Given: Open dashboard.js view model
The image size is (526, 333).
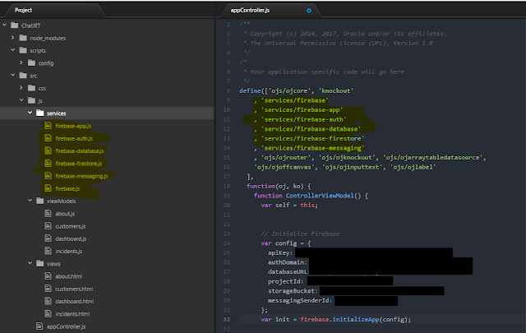Looking at the screenshot, I should click(71, 238).
